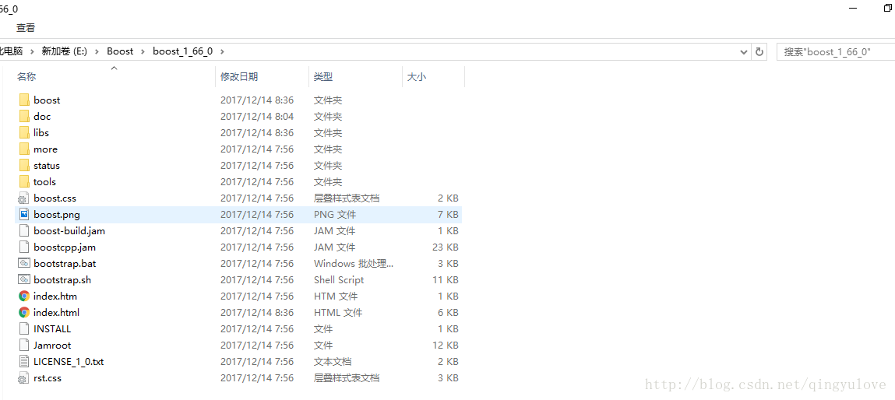Viewport: 895px width, 400px height.
Task: Click the boost.png image file icon
Action: [x=24, y=215]
